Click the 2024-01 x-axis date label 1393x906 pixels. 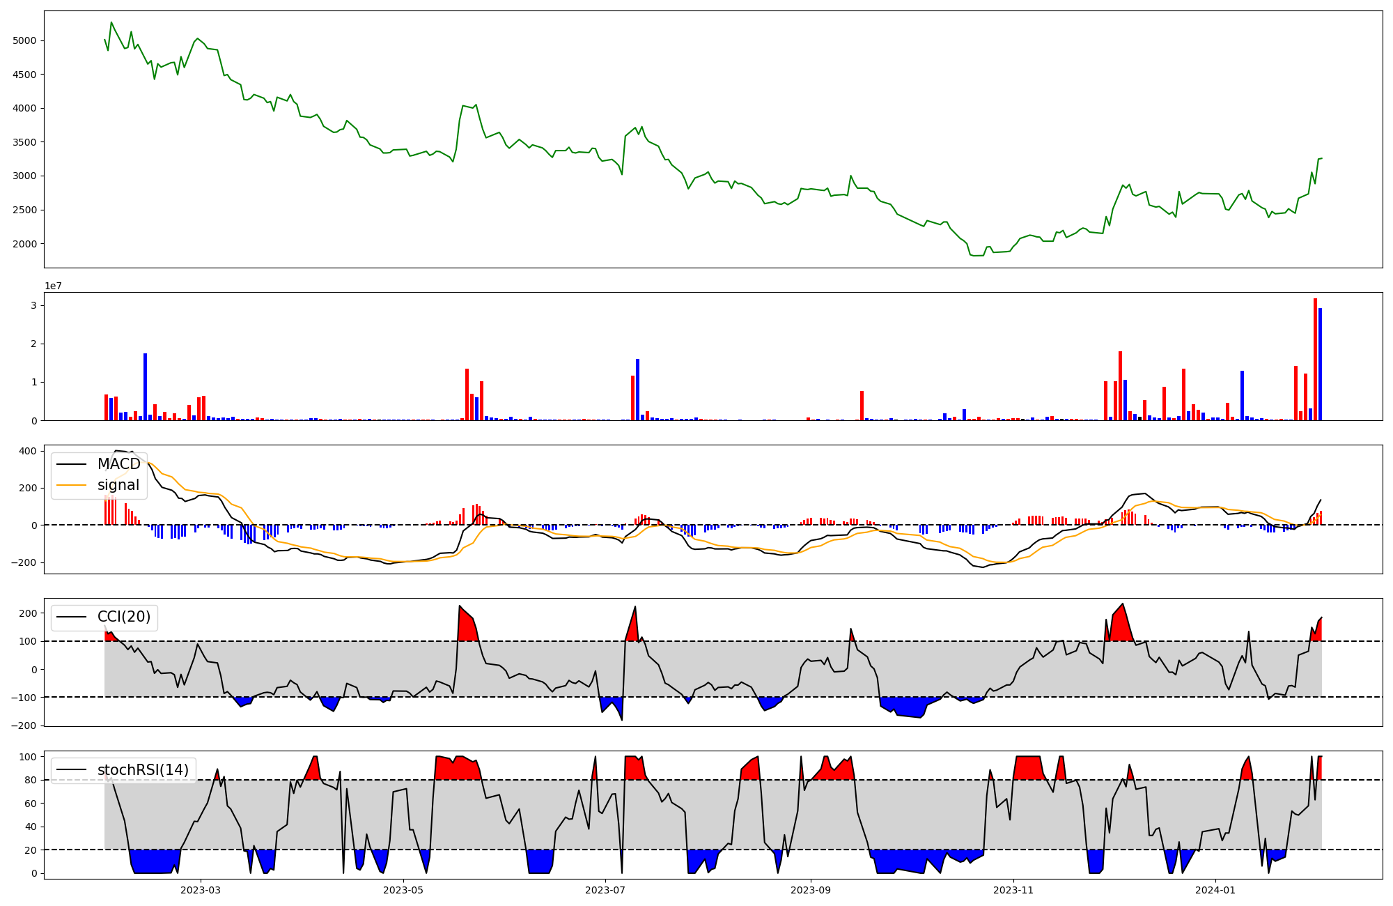tap(1215, 890)
